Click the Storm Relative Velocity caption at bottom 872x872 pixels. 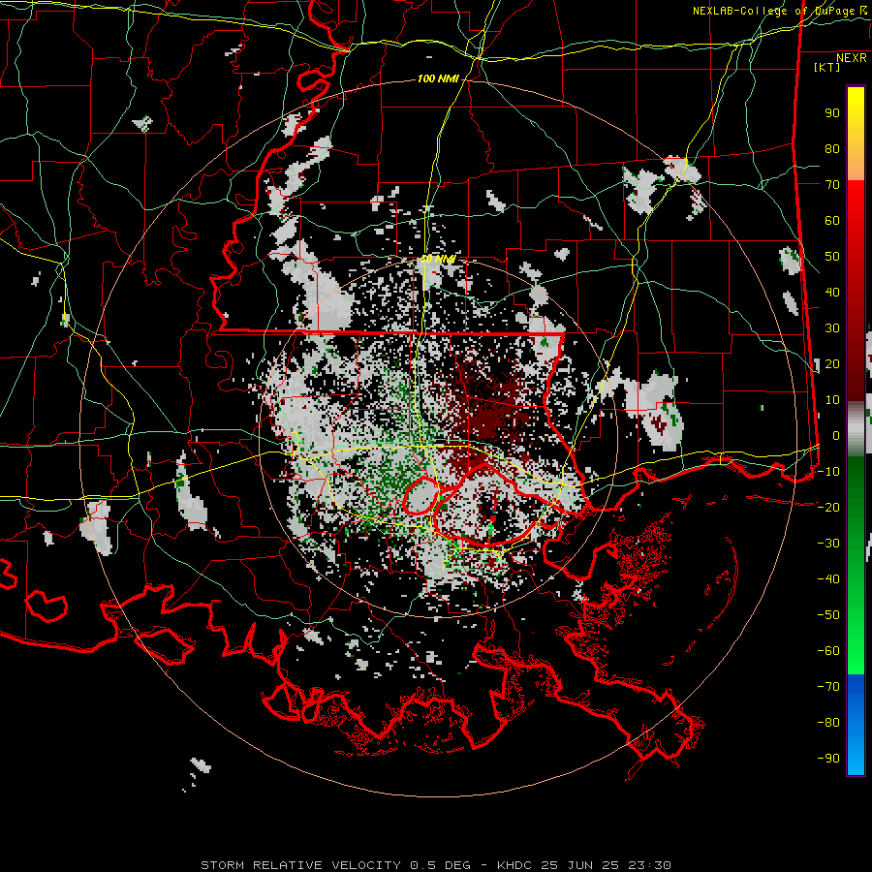435,865
